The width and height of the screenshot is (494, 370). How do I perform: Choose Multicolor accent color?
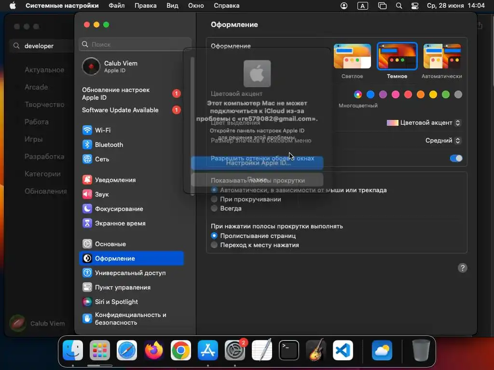pyautogui.click(x=358, y=94)
